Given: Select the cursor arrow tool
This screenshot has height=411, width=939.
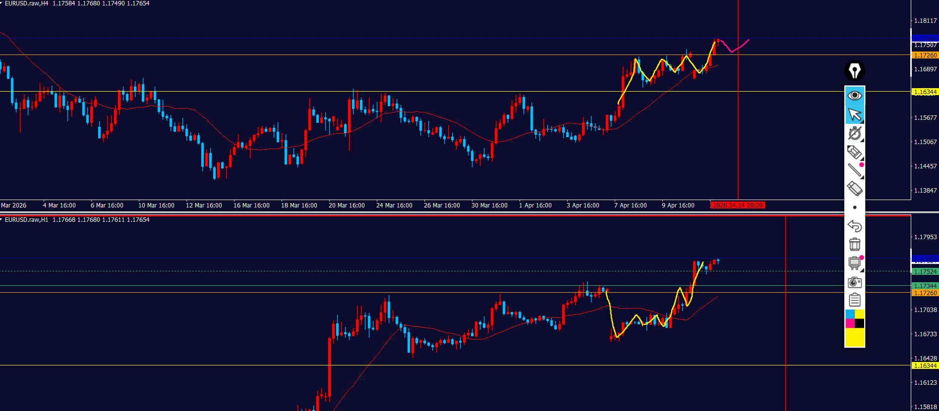Looking at the screenshot, I should click(854, 114).
